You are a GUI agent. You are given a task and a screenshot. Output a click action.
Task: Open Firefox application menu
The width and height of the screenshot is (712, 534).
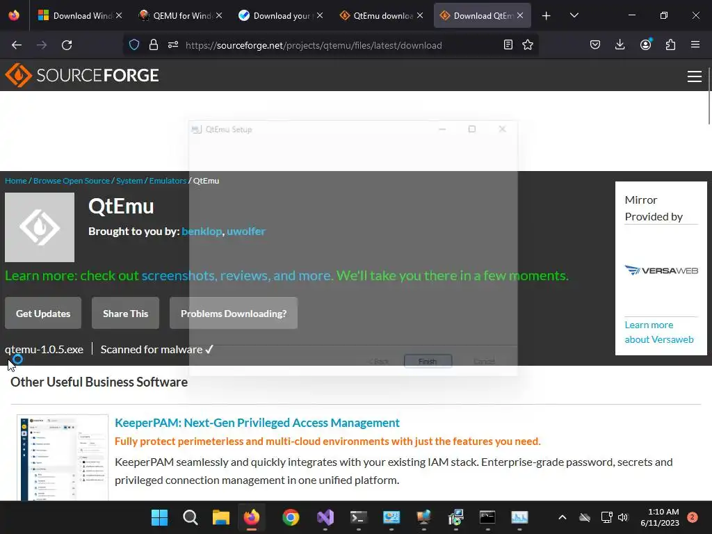695,45
